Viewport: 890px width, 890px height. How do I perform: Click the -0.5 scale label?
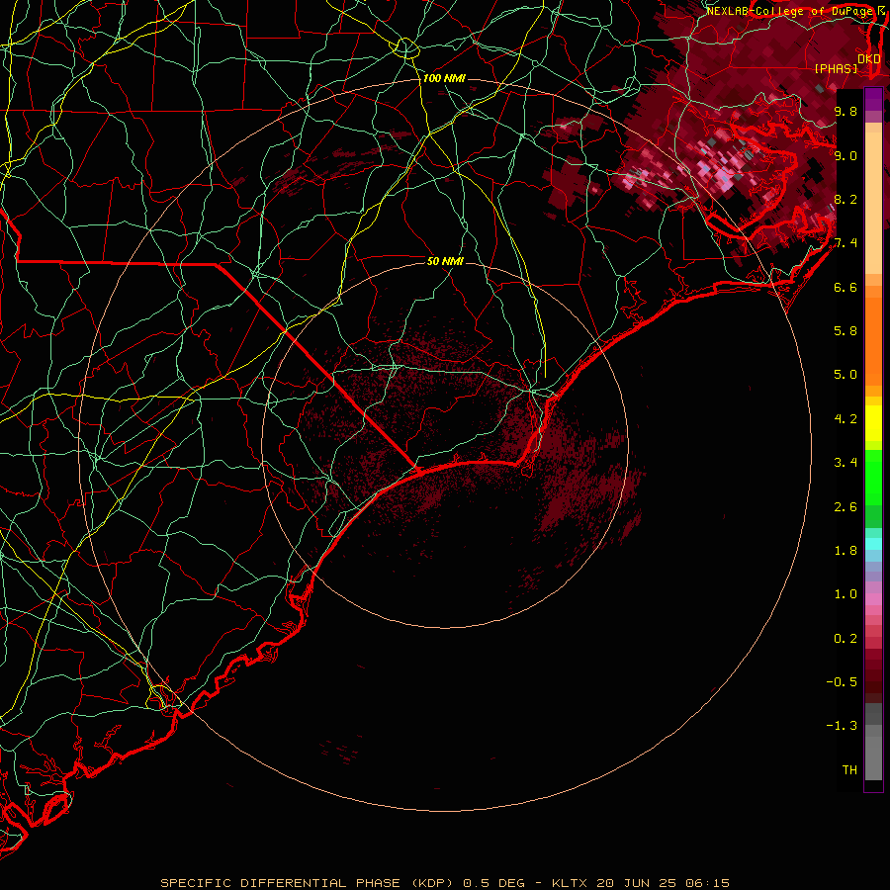[842, 682]
